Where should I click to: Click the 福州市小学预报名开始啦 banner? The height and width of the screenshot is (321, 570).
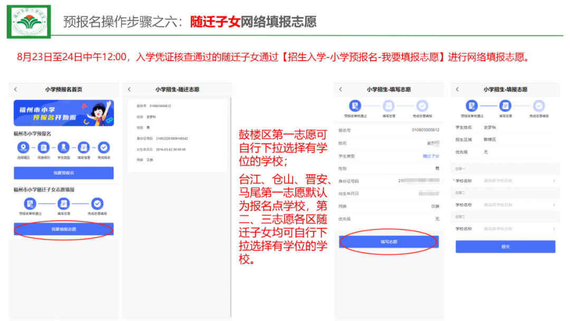(x=63, y=113)
